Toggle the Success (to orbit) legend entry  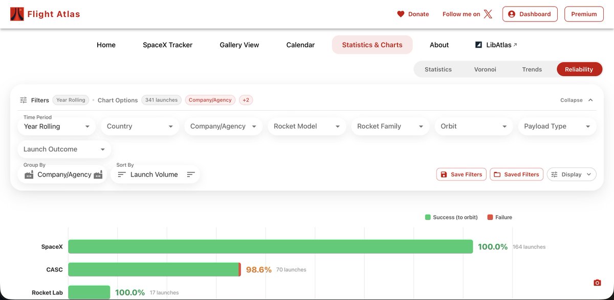coord(451,217)
